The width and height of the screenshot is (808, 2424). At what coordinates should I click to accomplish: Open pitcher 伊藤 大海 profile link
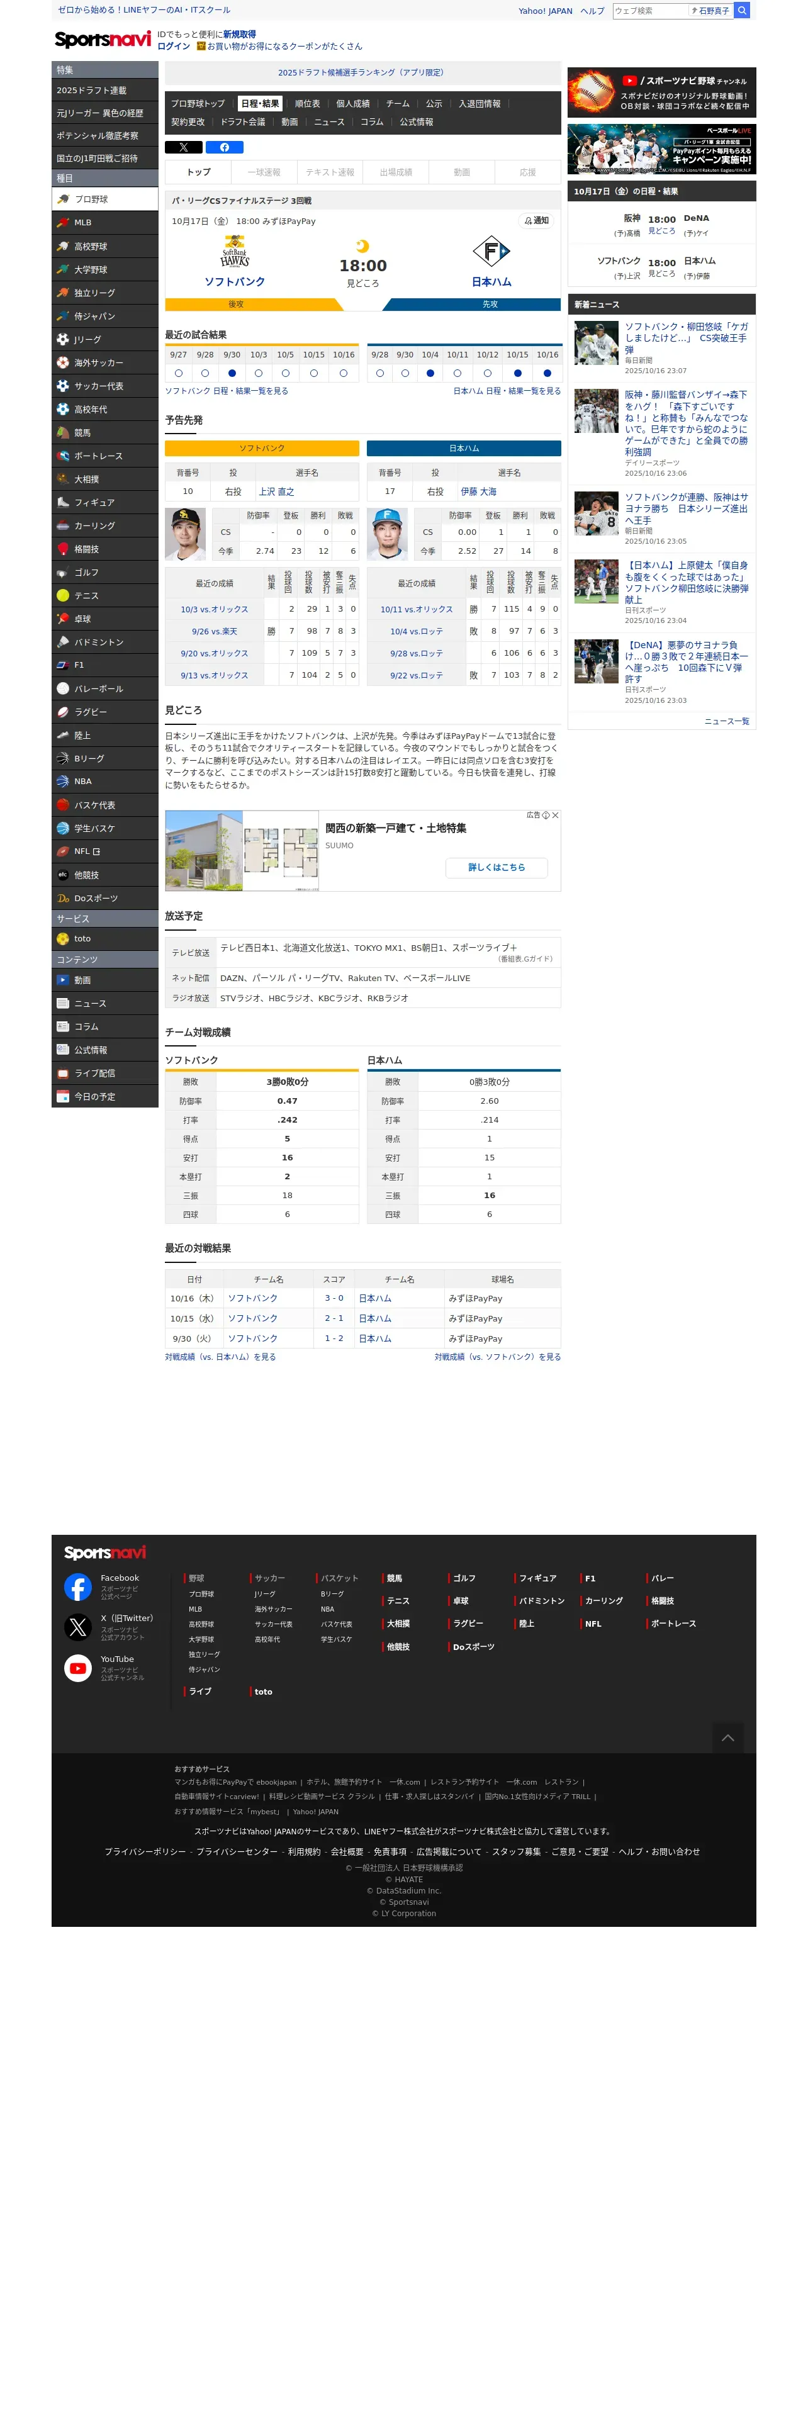(479, 492)
